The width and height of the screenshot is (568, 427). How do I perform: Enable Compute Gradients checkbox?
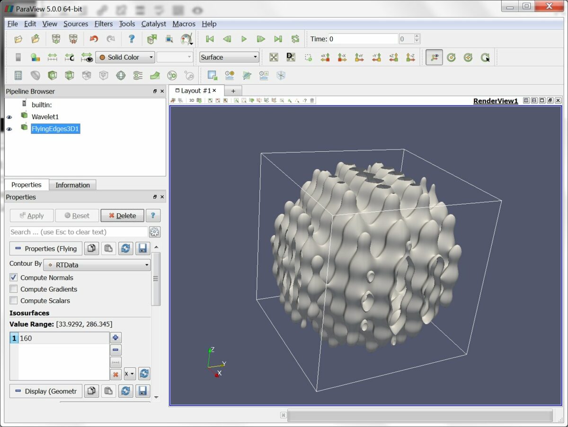(14, 289)
